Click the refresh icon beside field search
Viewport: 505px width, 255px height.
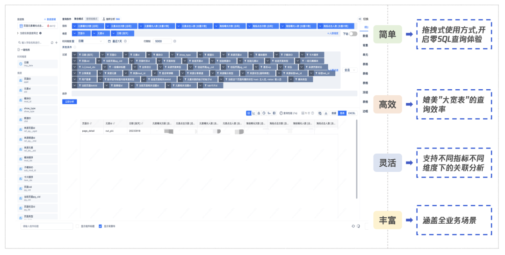[52, 43]
